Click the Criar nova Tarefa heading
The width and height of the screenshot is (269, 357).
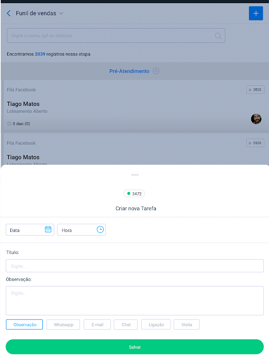click(x=136, y=208)
